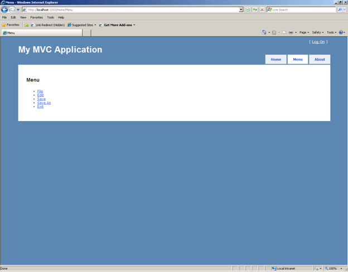
Task: Open search provider options dropdown
Action: [345, 10]
